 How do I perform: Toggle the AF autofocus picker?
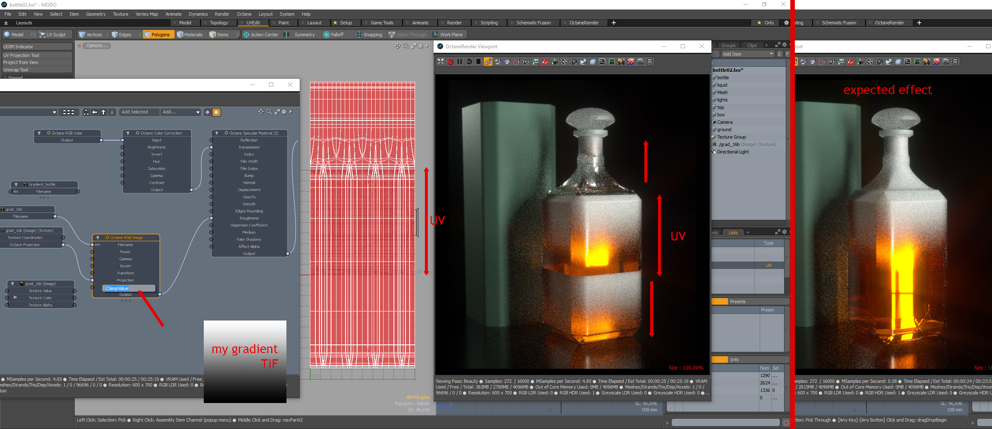(x=488, y=62)
